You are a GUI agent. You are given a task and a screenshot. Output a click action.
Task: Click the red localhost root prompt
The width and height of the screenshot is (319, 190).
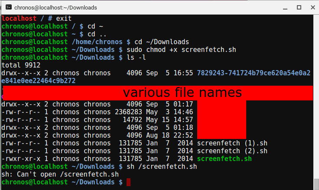17,19
